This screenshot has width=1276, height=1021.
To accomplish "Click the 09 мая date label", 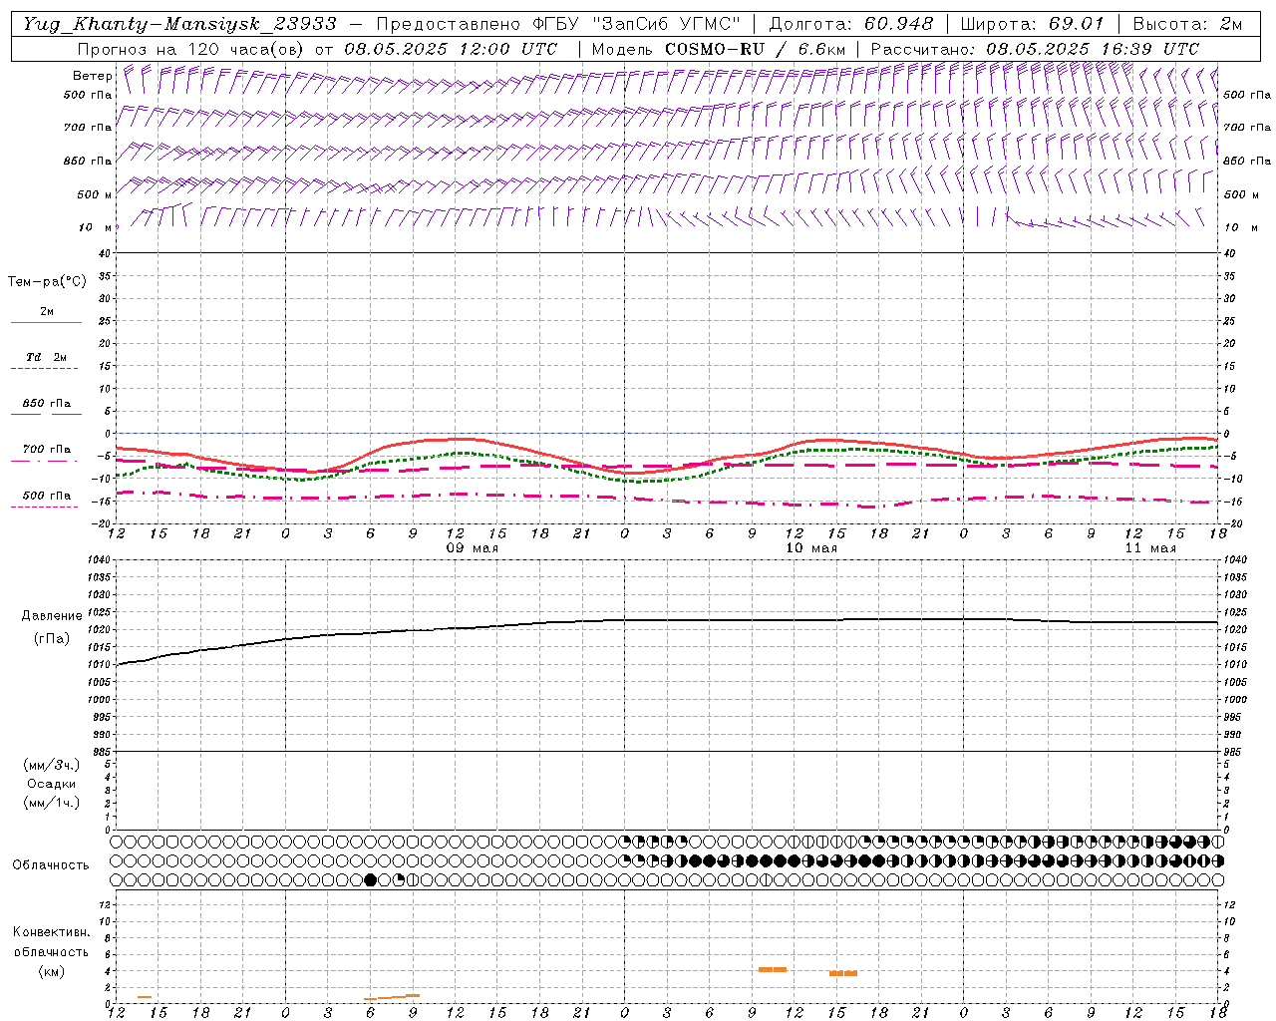I will coord(473,548).
